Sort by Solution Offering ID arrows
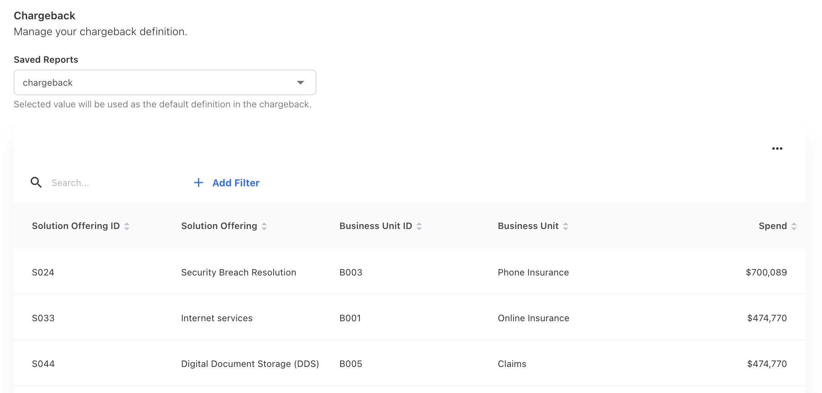 pos(127,226)
